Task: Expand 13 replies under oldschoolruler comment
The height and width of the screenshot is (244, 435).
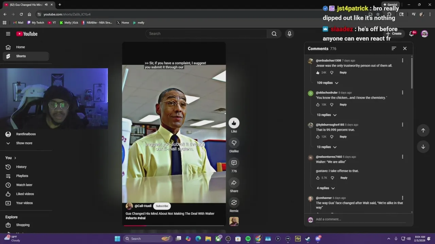Action: 327,115
